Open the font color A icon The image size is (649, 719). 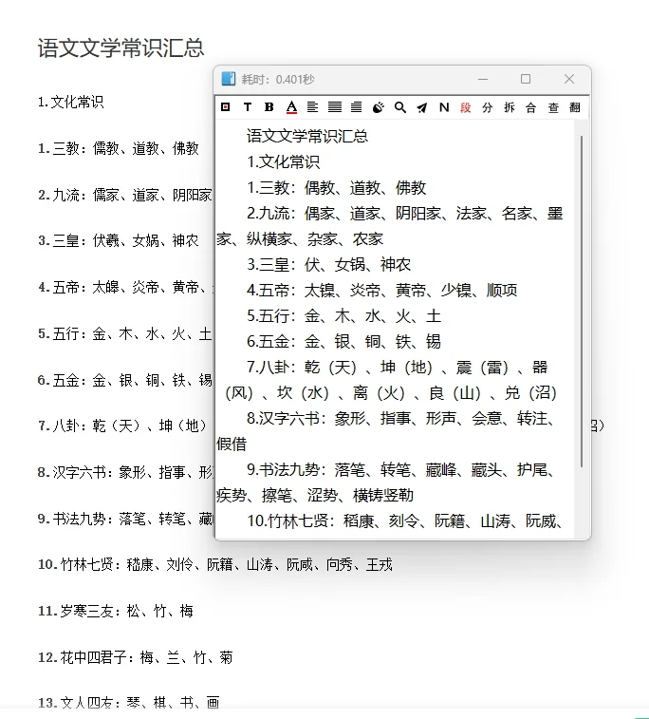pyautogui.click(x=291, y=107)
